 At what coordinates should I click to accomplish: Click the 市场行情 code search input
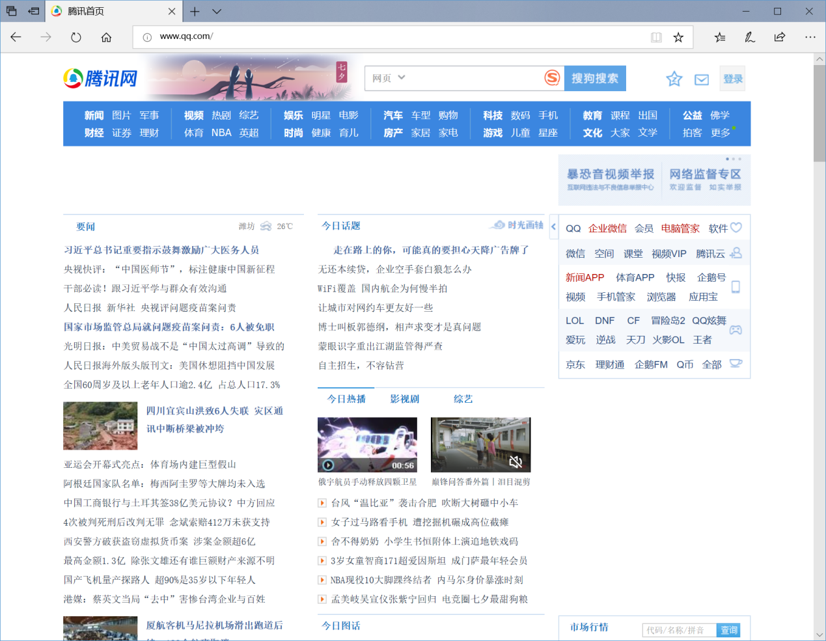pos(679,630)
